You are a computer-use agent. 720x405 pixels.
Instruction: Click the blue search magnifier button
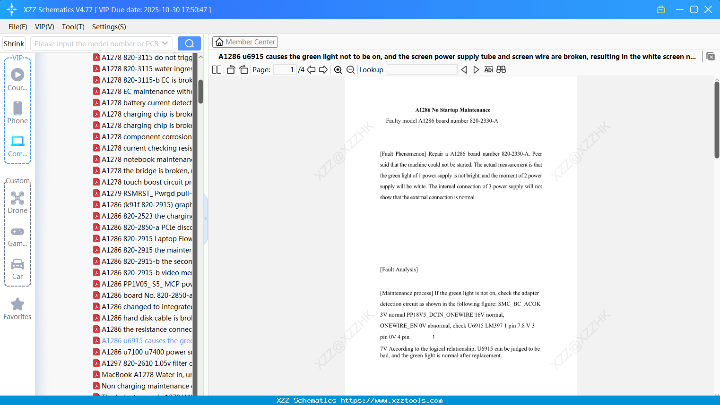[189, 43]
